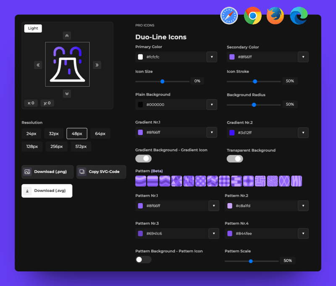
Task: Copy the SVG code
Action: click(100, 172)
